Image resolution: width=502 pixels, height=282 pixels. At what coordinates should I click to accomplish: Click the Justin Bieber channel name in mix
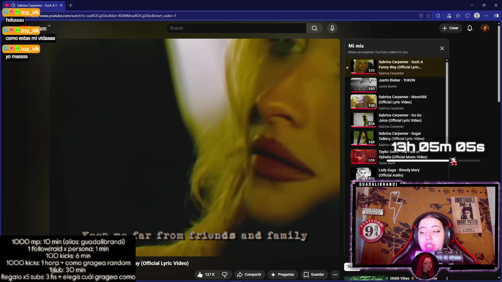[387, 87]
